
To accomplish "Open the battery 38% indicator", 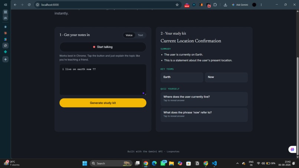I will tap(271, 163).
